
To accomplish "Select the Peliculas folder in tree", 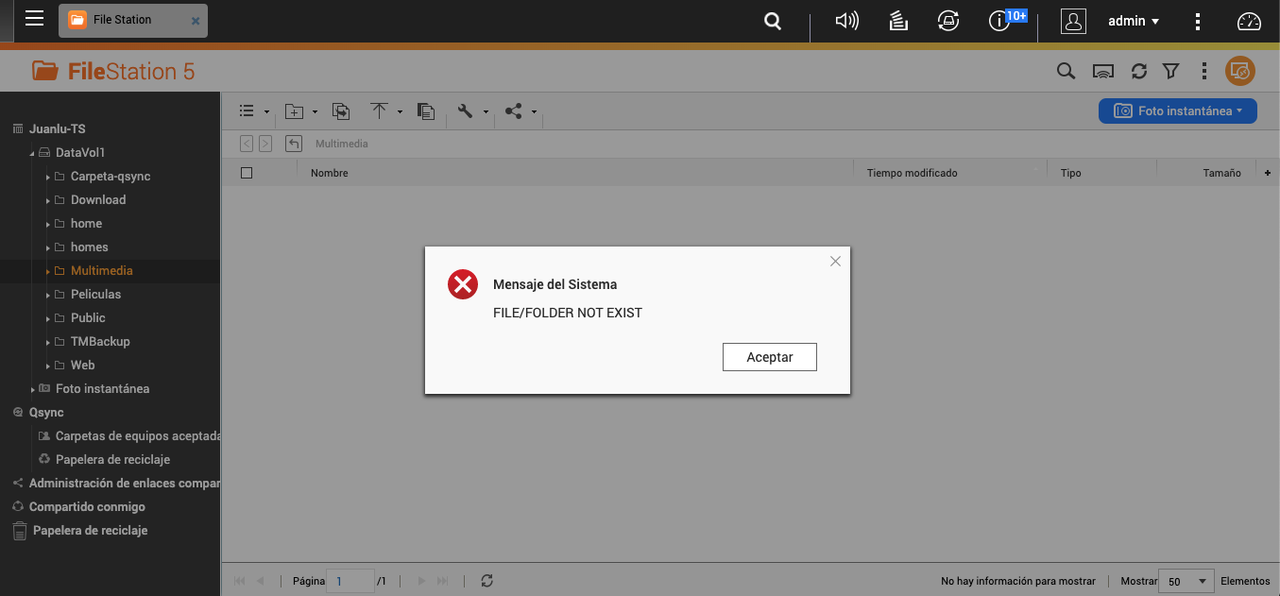I will (95, 294).
